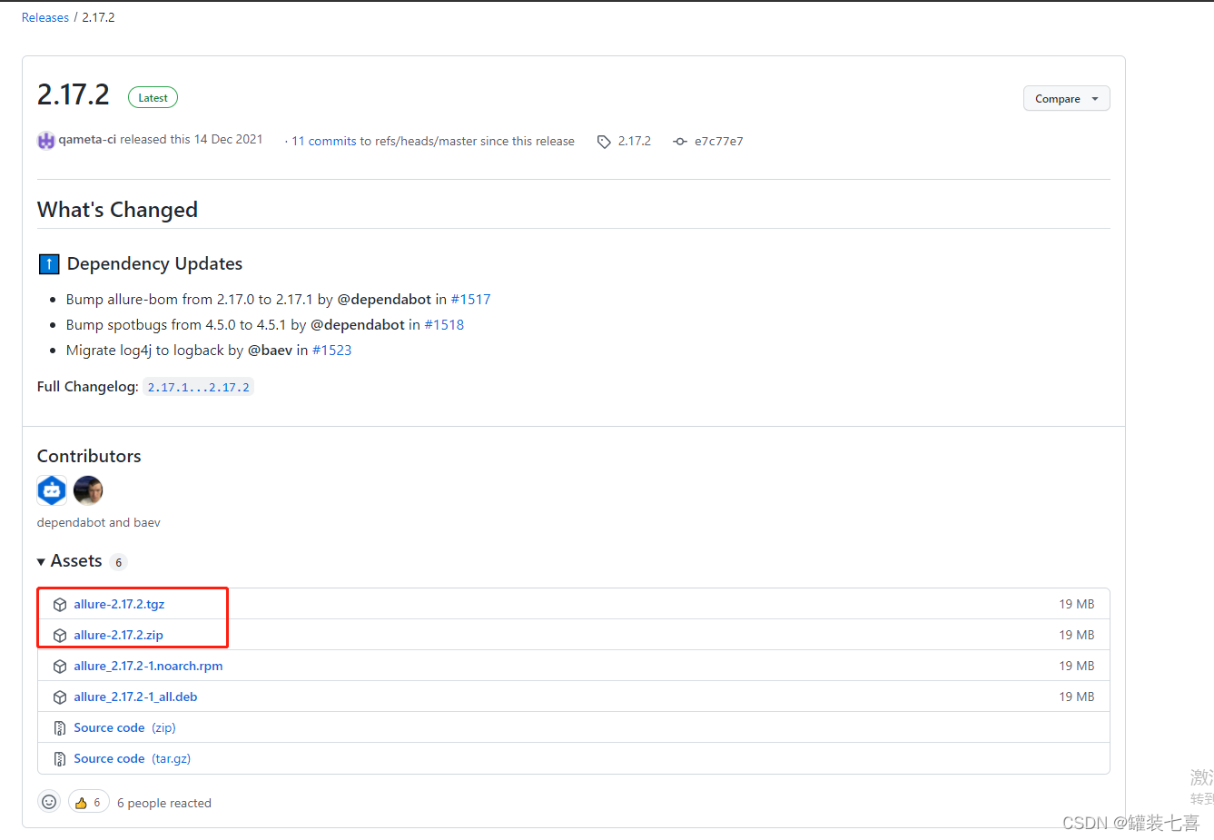1214x840 pixels.
Task: Click the dependabot contributor avatar
Action: click(52, 490)
